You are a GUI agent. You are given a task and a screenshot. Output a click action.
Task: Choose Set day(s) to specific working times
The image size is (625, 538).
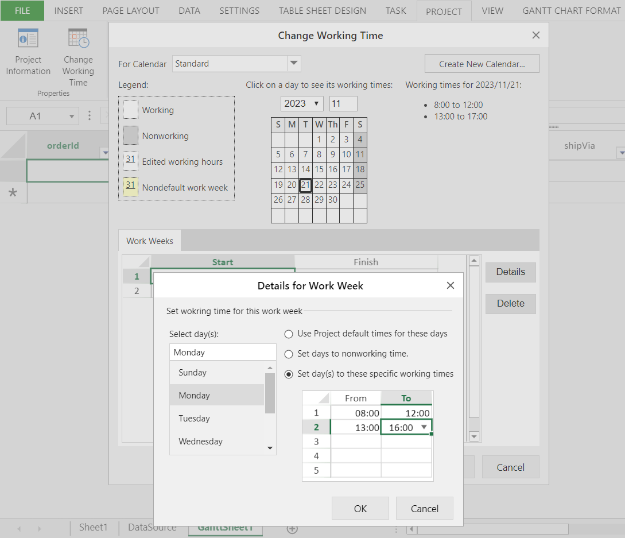(x=289, y=374)
